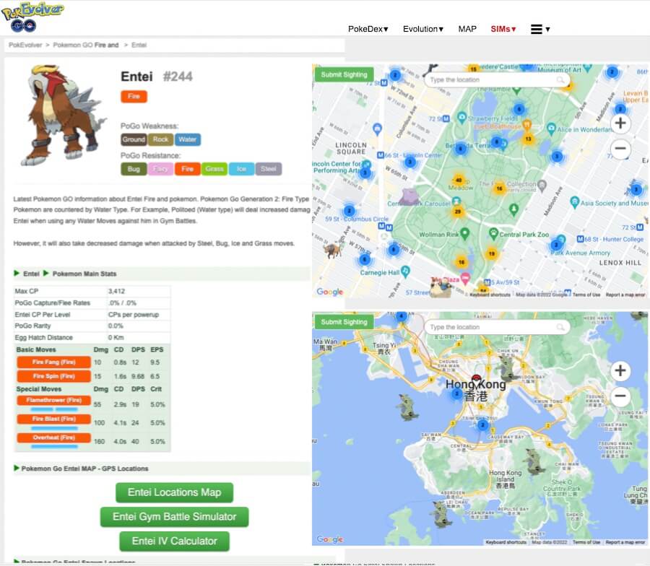Screen dimensions: 650x566
Task: Open the hamburger menu dropdown
Action: 540,29
